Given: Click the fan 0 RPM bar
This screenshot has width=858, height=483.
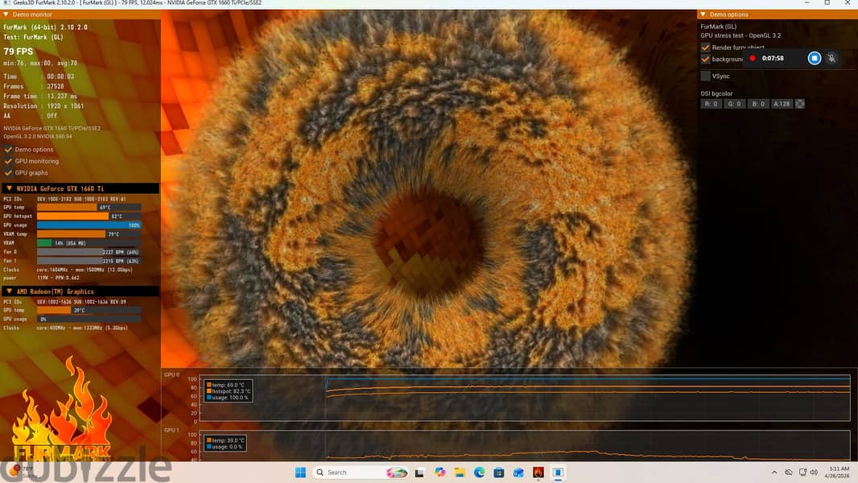Looking at the screenshot, I should pyautogui.click(x=89, y=252).
